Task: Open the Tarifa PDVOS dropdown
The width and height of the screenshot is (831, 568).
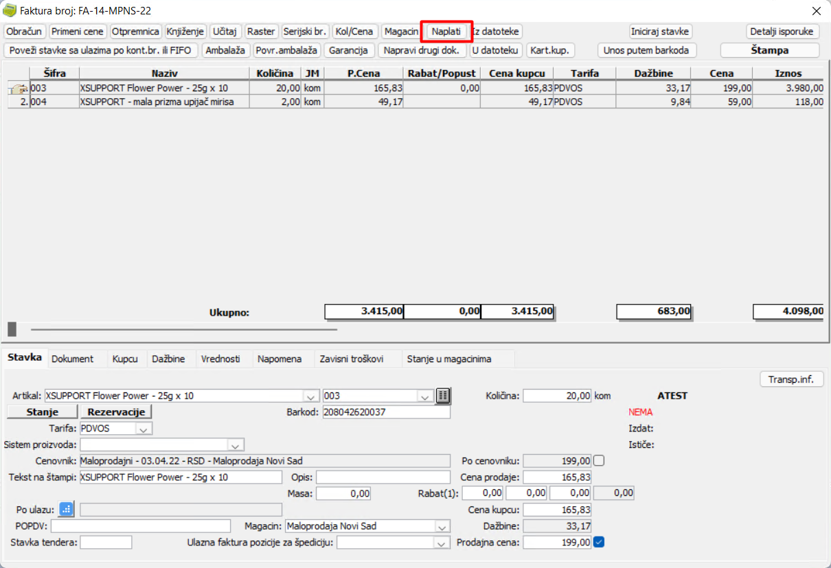Action: tap(144, 428)
